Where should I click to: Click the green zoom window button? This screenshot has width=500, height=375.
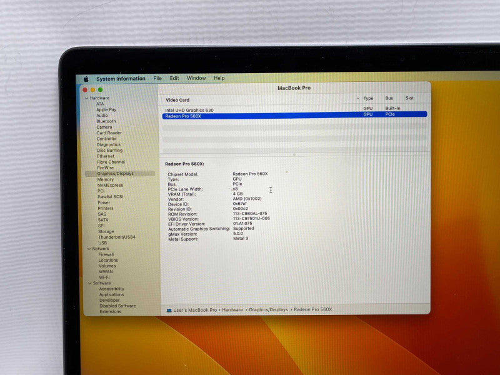point(101,90)
